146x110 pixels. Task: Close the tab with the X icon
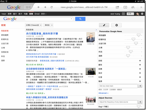[141, 7]
